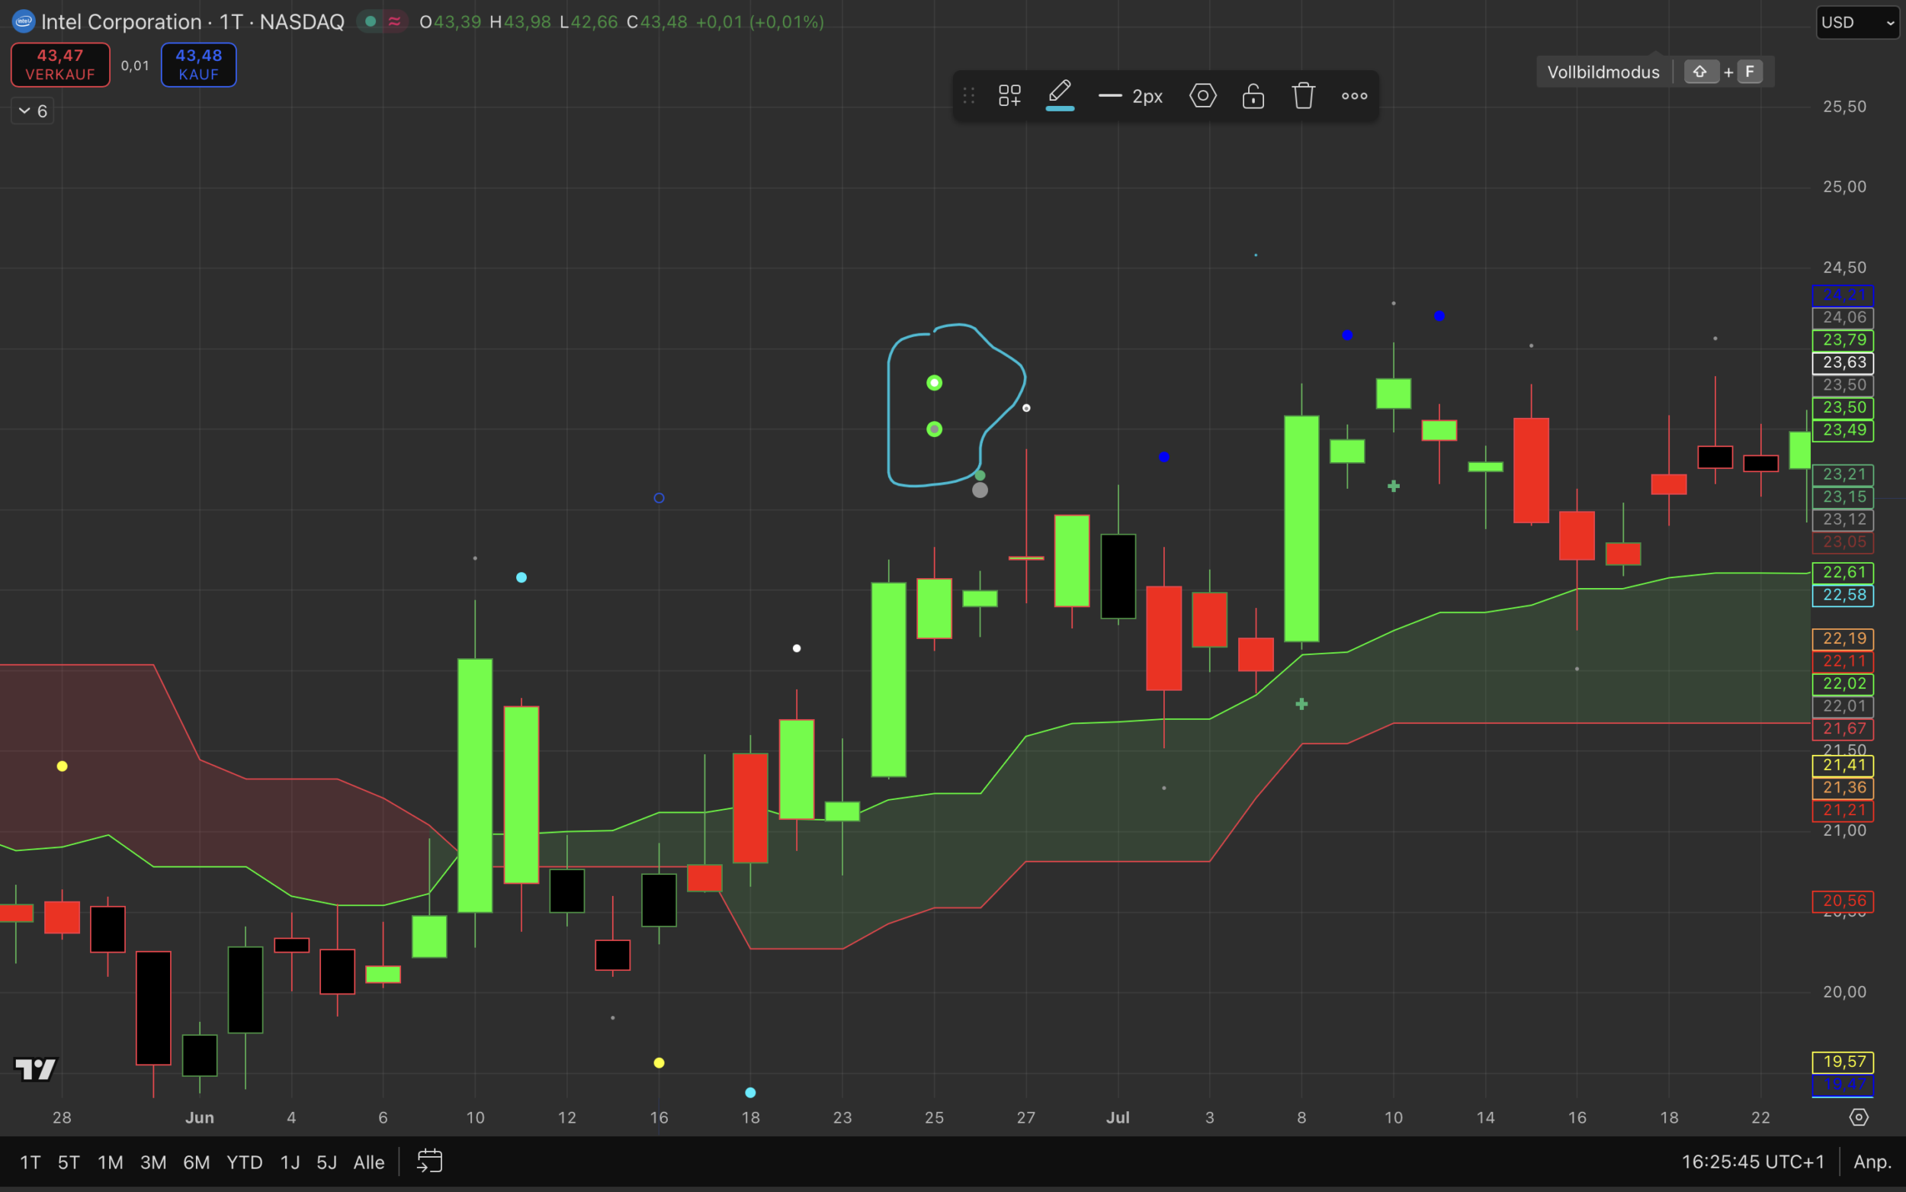Image resolution: width=1906 pixels, height=1192 pixels.
Task: Toggle the lock on the drawing
Action: (1253, 96)
